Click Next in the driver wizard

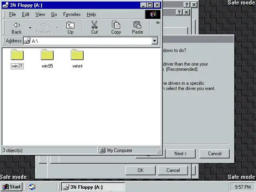(x=180, y=154)
